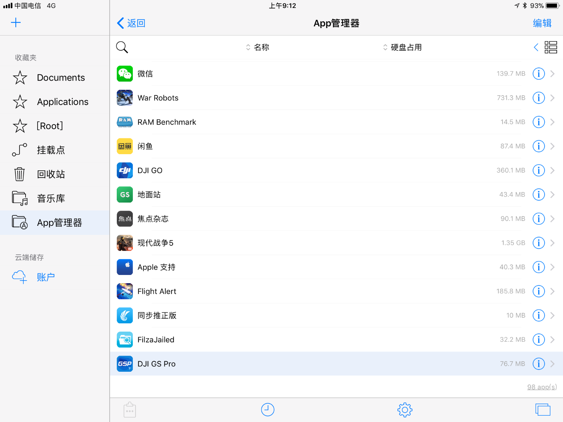The width and height of the screenshot is (563, 422).
Task: Show info for 现代战争5
Action: pos(539,243)
